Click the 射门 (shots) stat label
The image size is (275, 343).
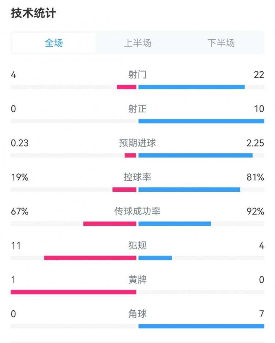(137, 75)
